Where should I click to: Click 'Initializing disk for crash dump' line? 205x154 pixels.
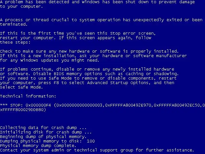[45, 132]
